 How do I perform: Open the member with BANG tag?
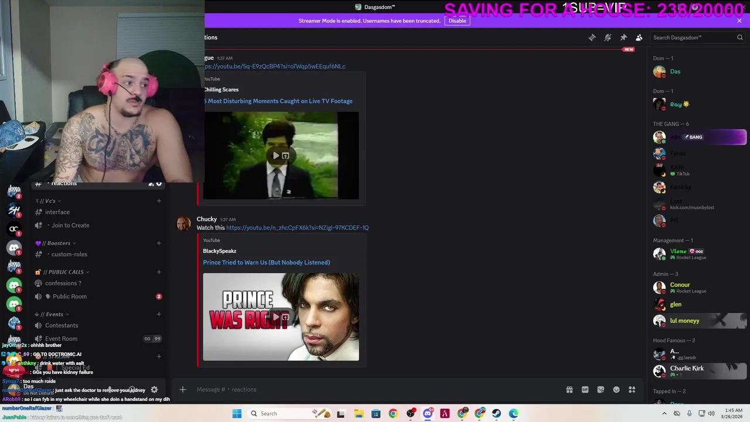[698, 137]
